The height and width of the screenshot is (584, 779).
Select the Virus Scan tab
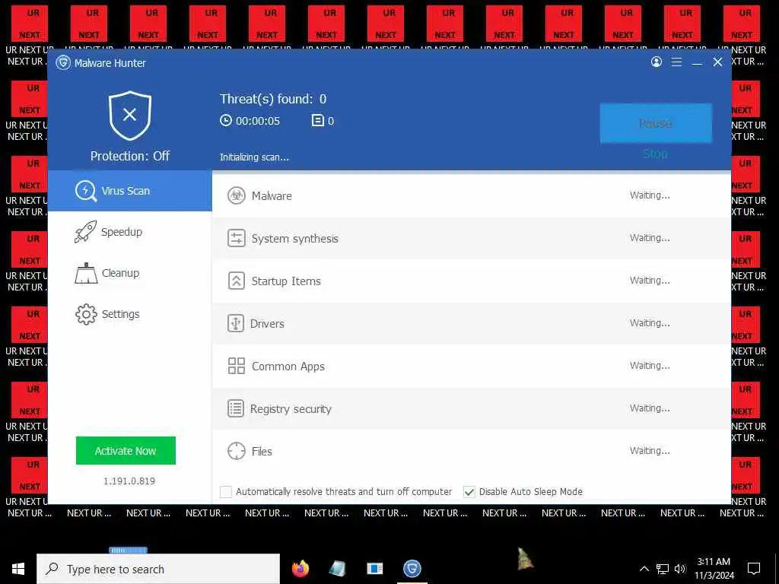coord(130,191)
